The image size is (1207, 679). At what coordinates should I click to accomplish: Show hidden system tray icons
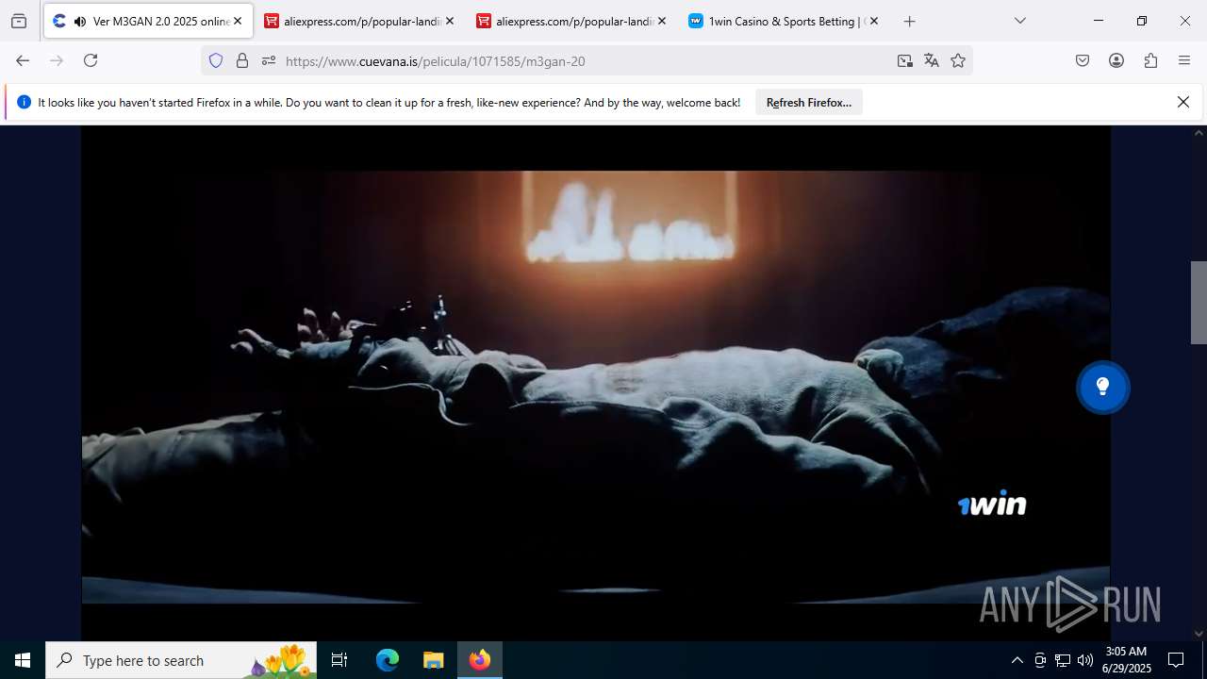click(1017, 660)
